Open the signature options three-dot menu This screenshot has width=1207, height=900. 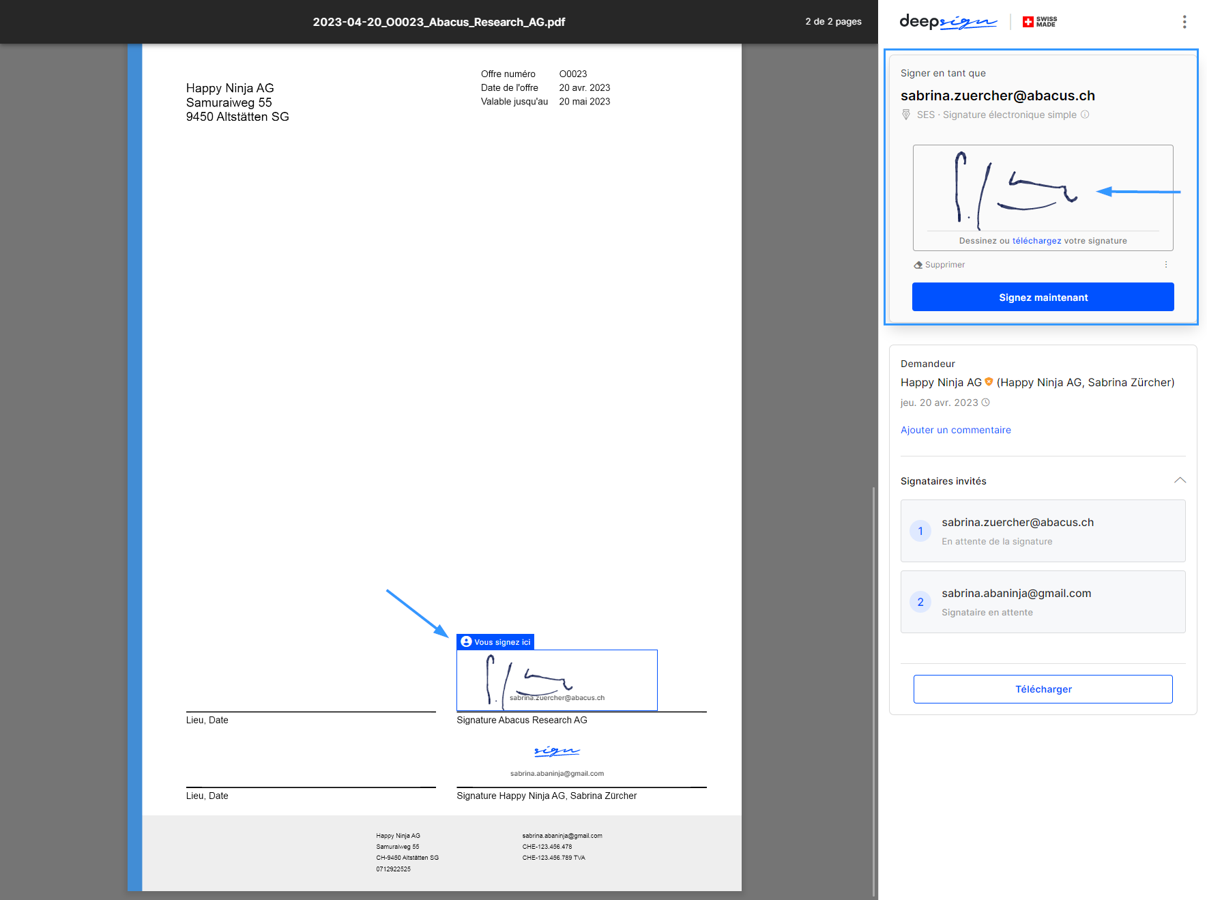[1165, 265]
